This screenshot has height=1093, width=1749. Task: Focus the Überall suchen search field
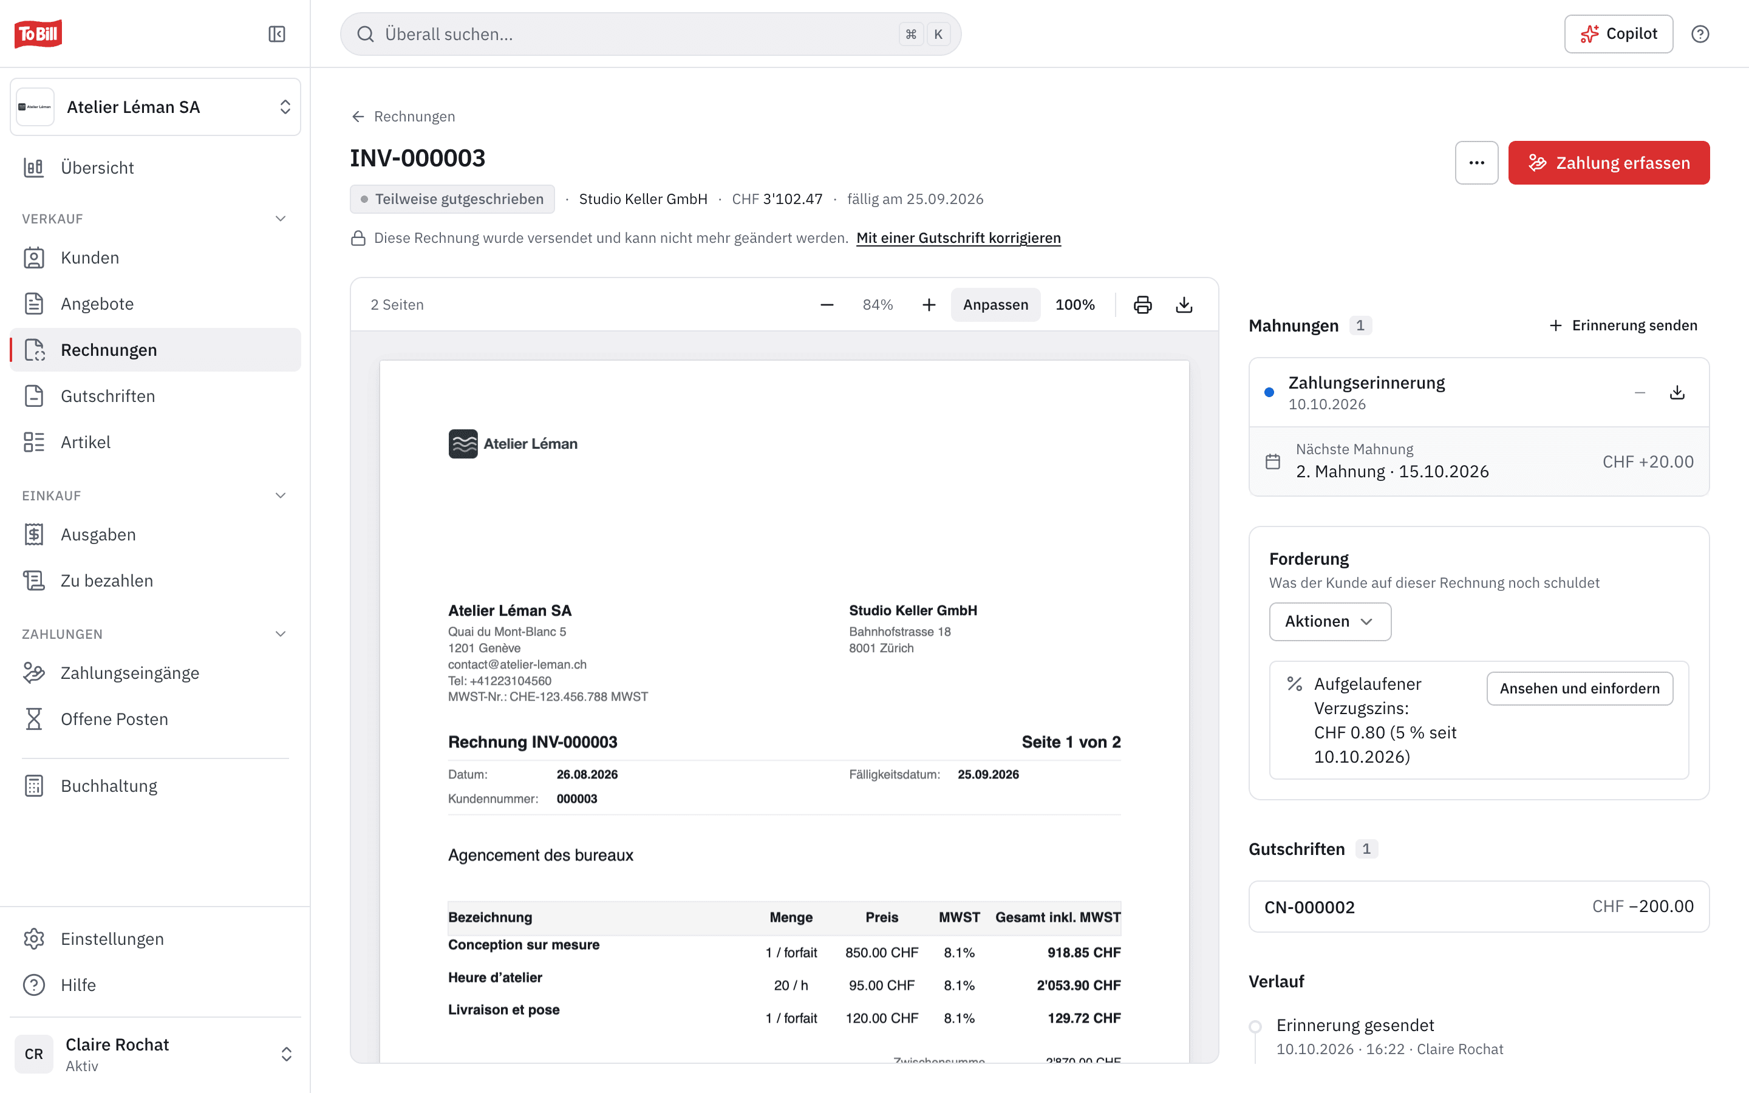point(650,34)
